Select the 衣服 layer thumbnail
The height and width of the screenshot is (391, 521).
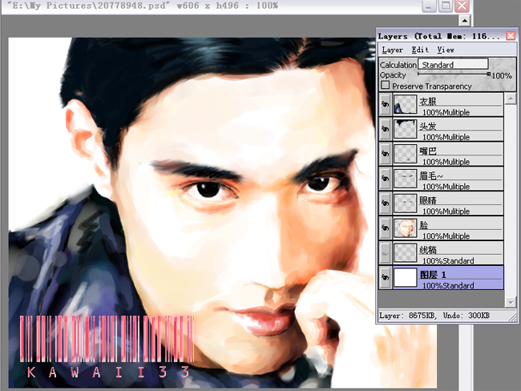(405, 105)
